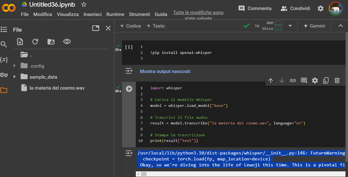The image size is (348, 177).
Task: Open the search and replace sidebar icon
Action: 4,44
